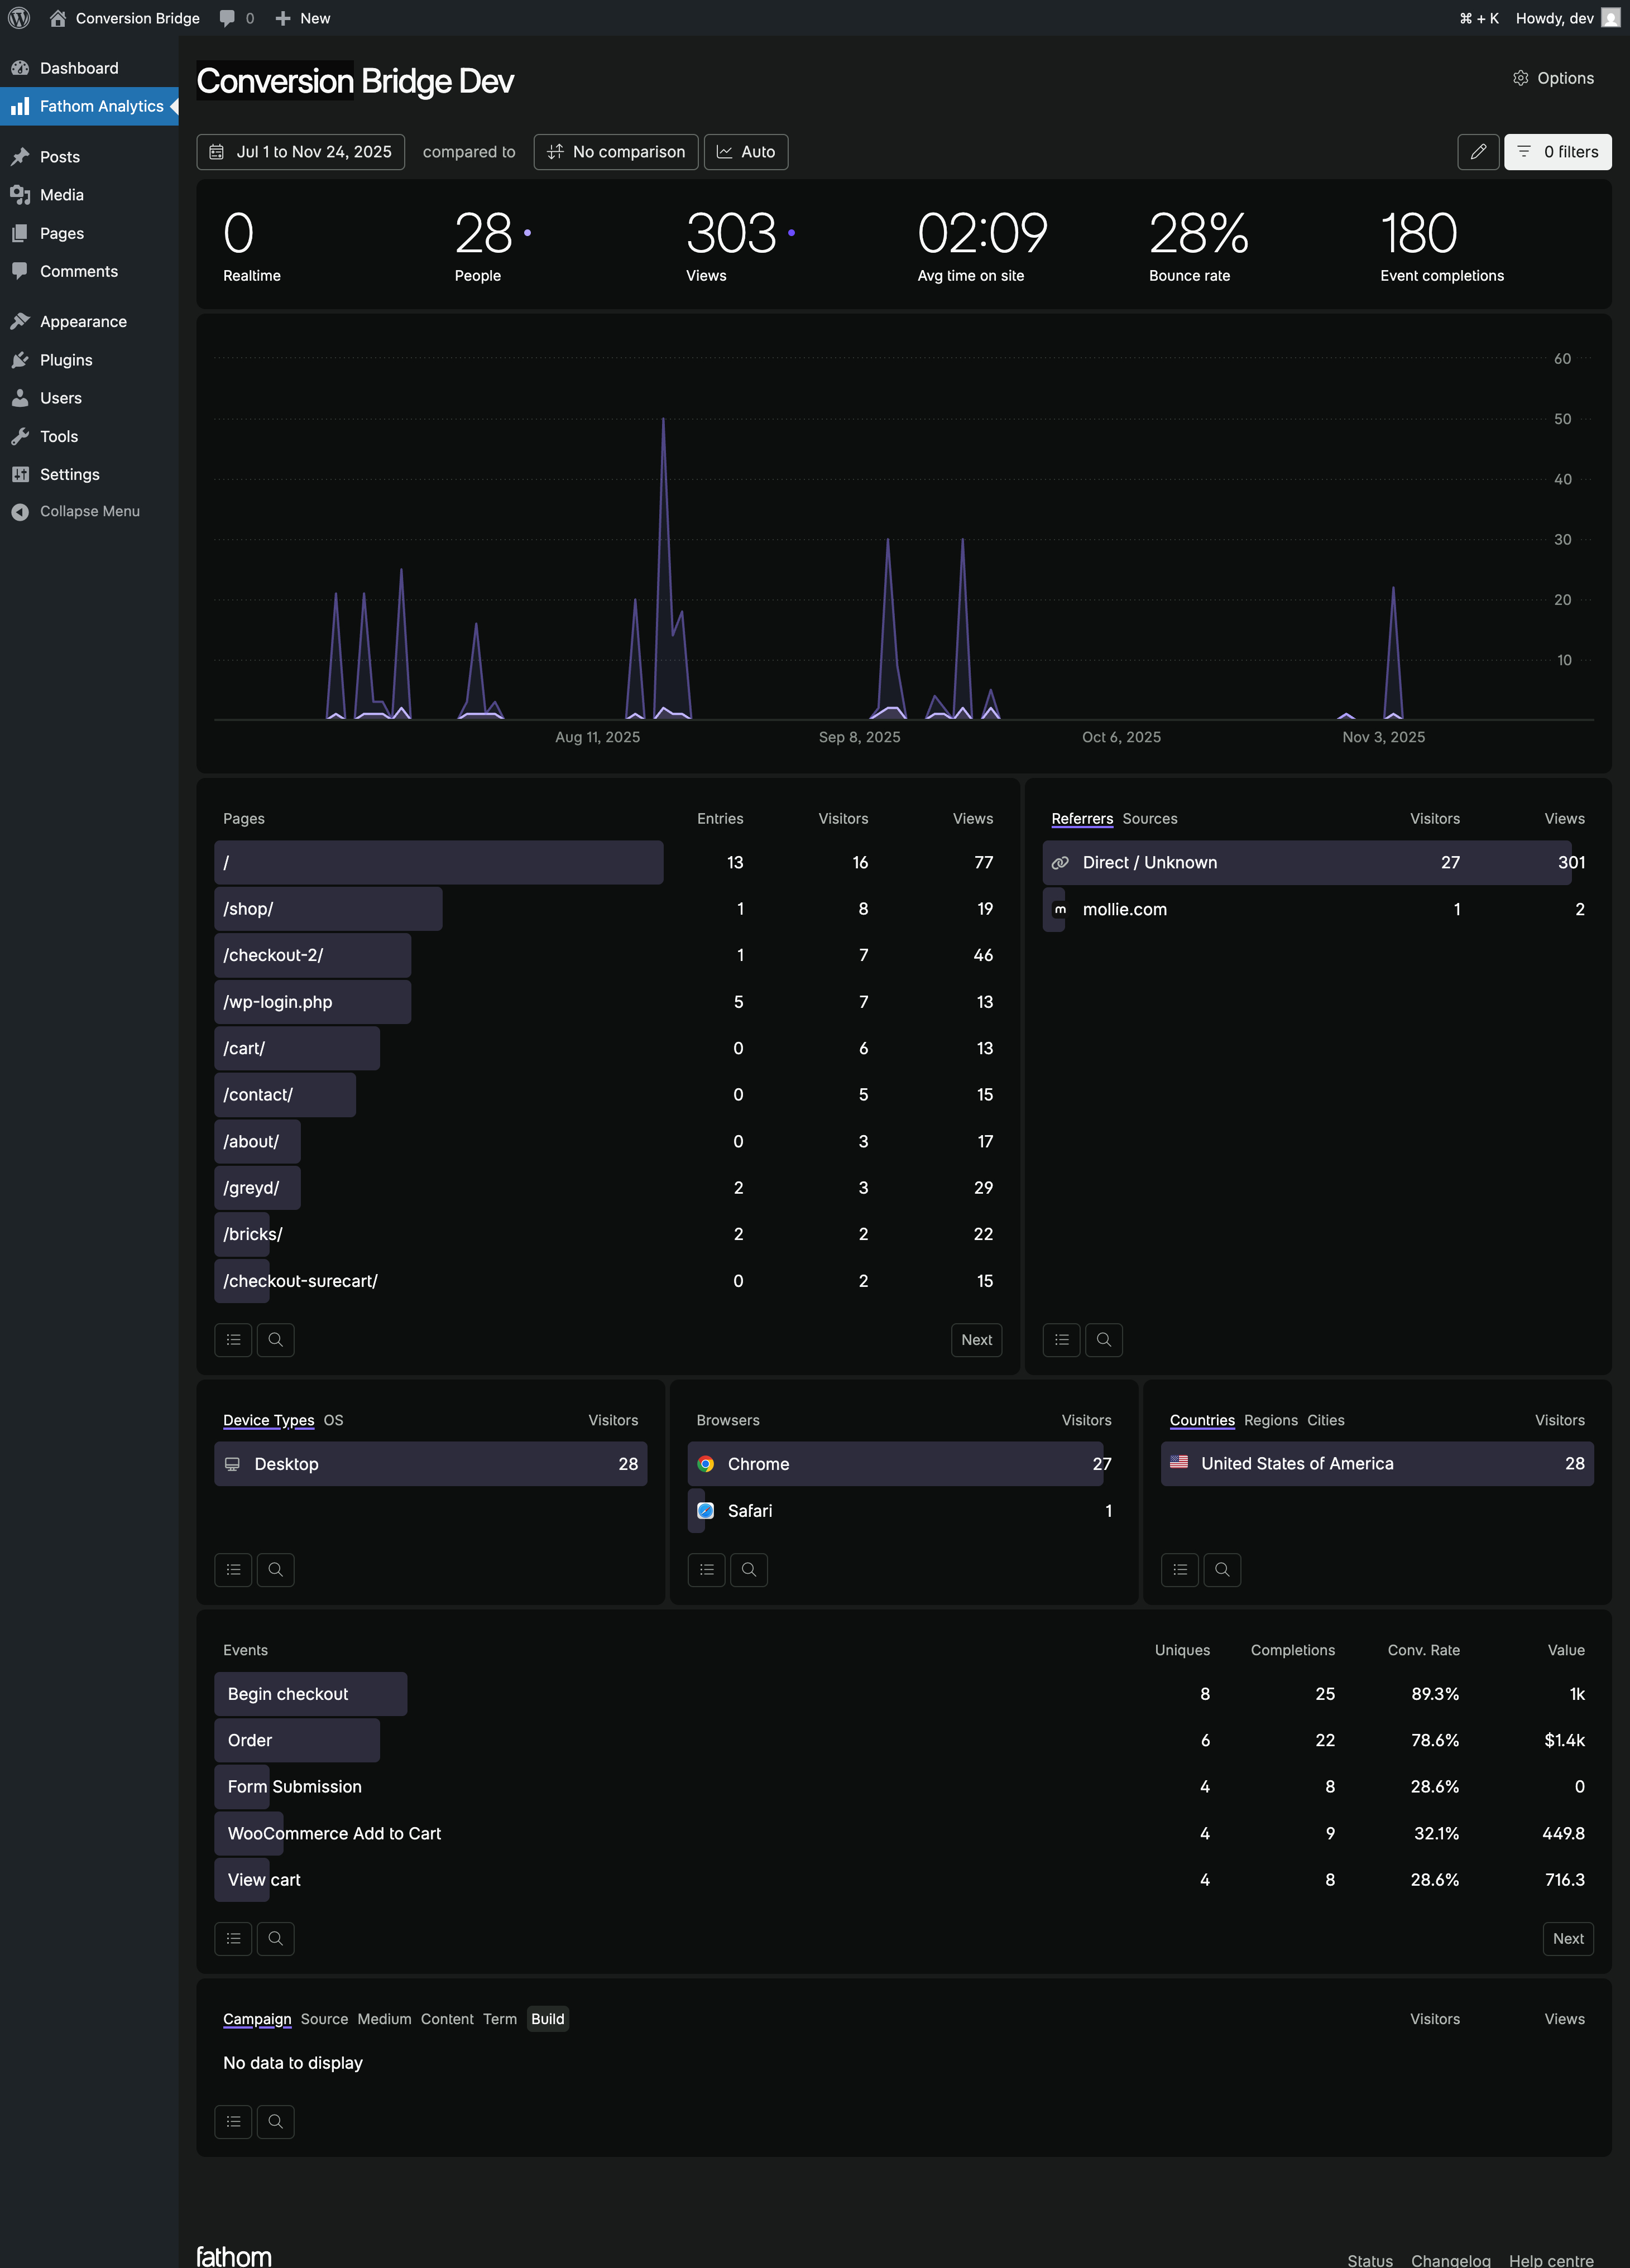Select the Direct / Unknown referrer row
Screen dimensions: 1630x2268
click(1318, 863)
